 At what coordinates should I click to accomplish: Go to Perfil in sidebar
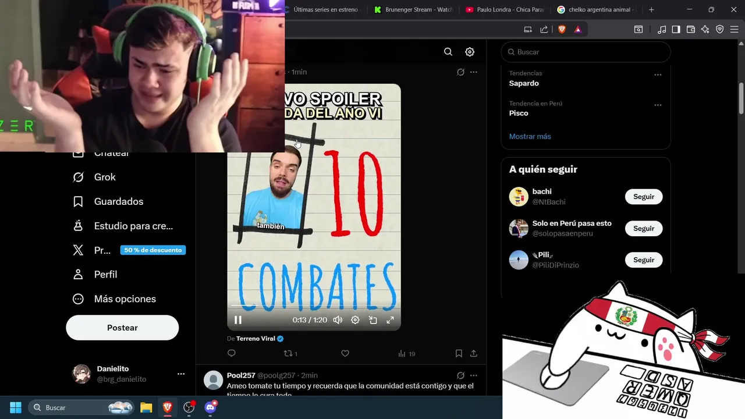tap(95, 274)
